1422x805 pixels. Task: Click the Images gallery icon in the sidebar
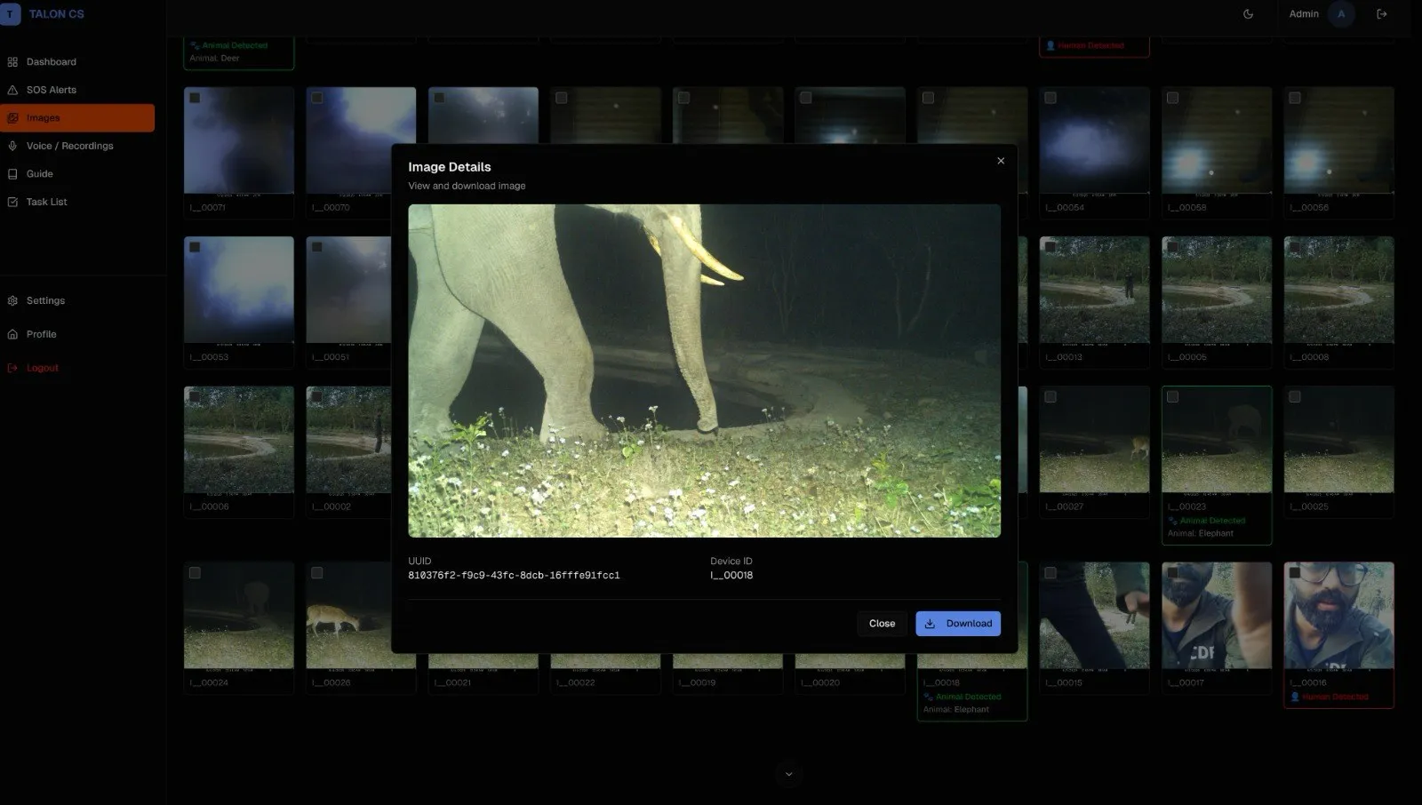(12, 118)
